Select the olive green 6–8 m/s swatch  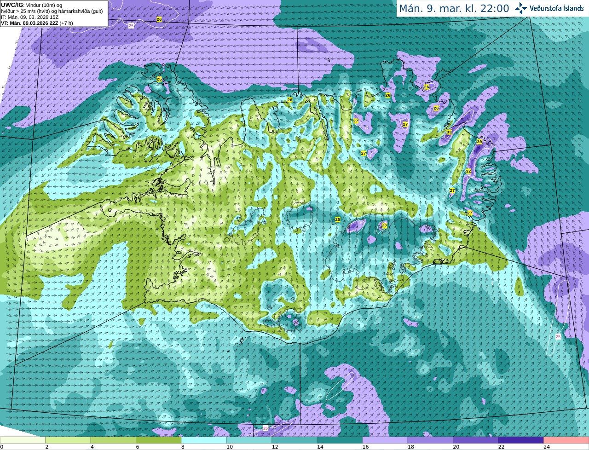coord(159,440)
